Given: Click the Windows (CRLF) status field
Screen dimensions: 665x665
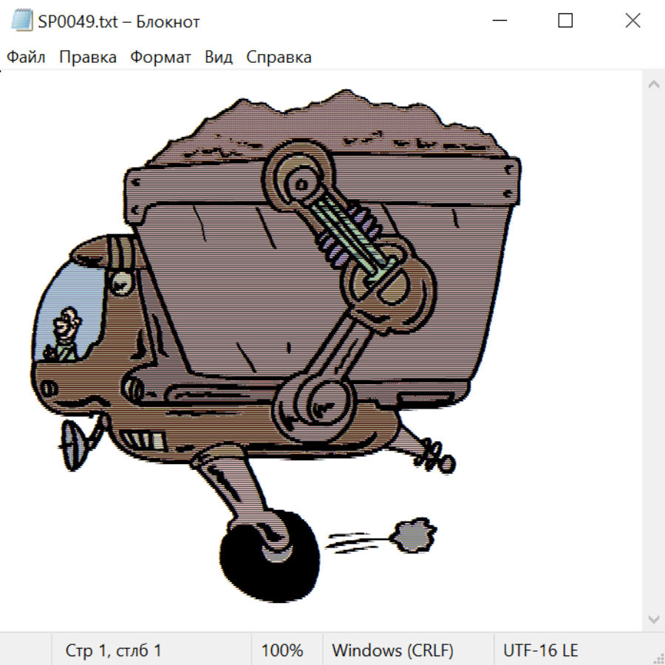Looking at the screenshot, I should tap(392, 650).
